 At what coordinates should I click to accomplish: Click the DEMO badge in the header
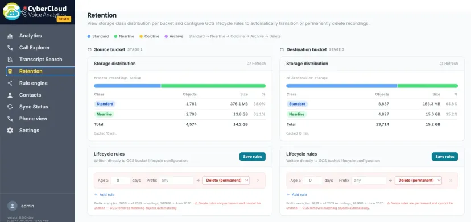tap(64, 19)
